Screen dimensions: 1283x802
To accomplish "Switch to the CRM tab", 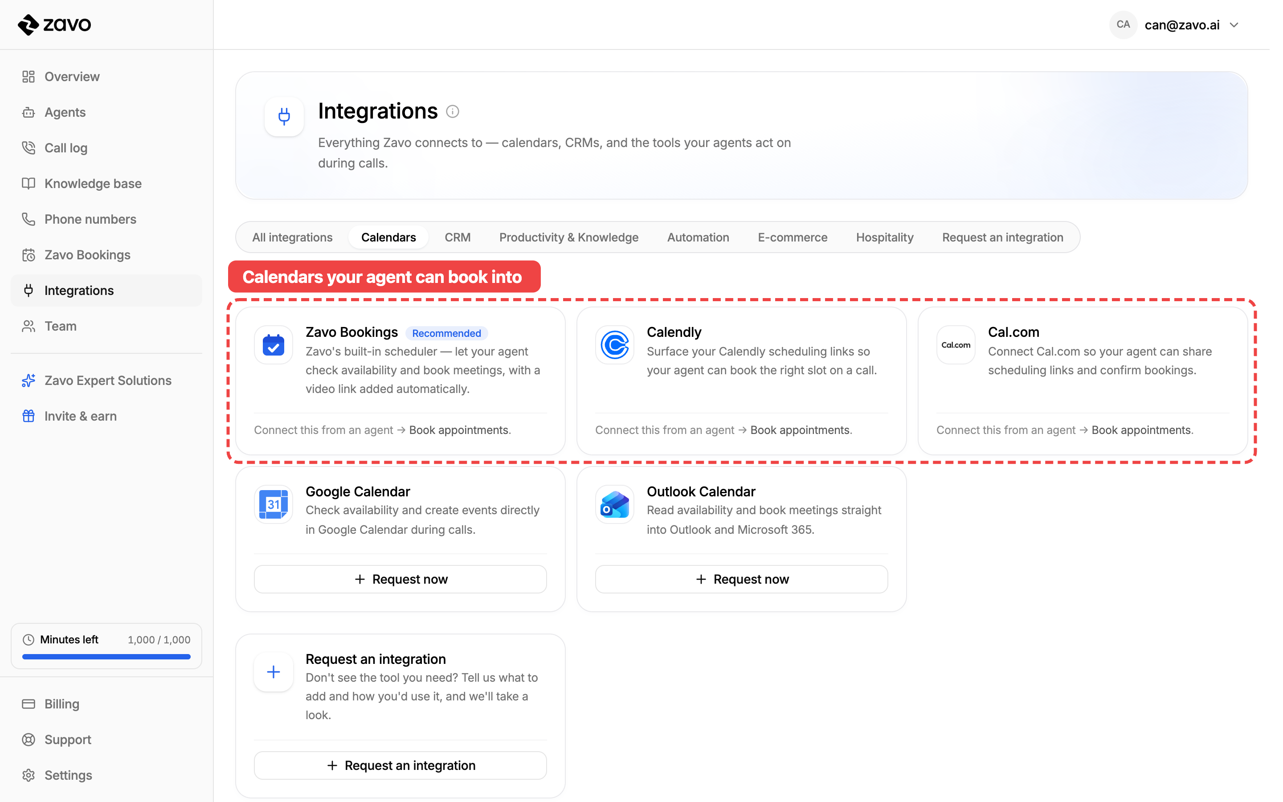I will 458,237.
